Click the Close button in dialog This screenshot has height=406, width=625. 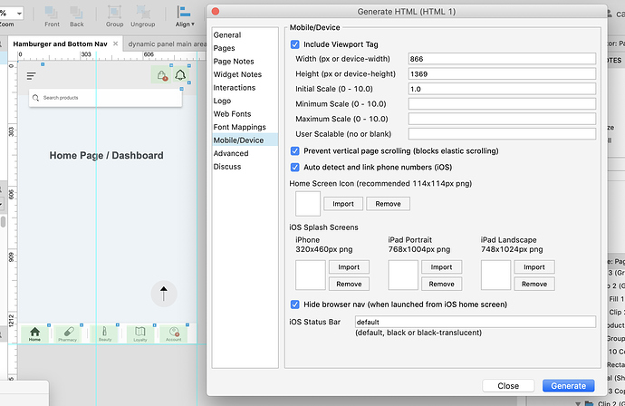click(x=508, y=386)
